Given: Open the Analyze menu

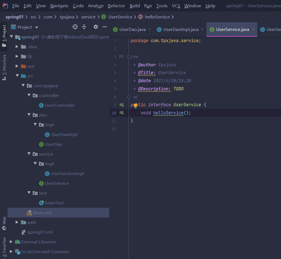Looking at the screenshot, I should tap(96, 6).
